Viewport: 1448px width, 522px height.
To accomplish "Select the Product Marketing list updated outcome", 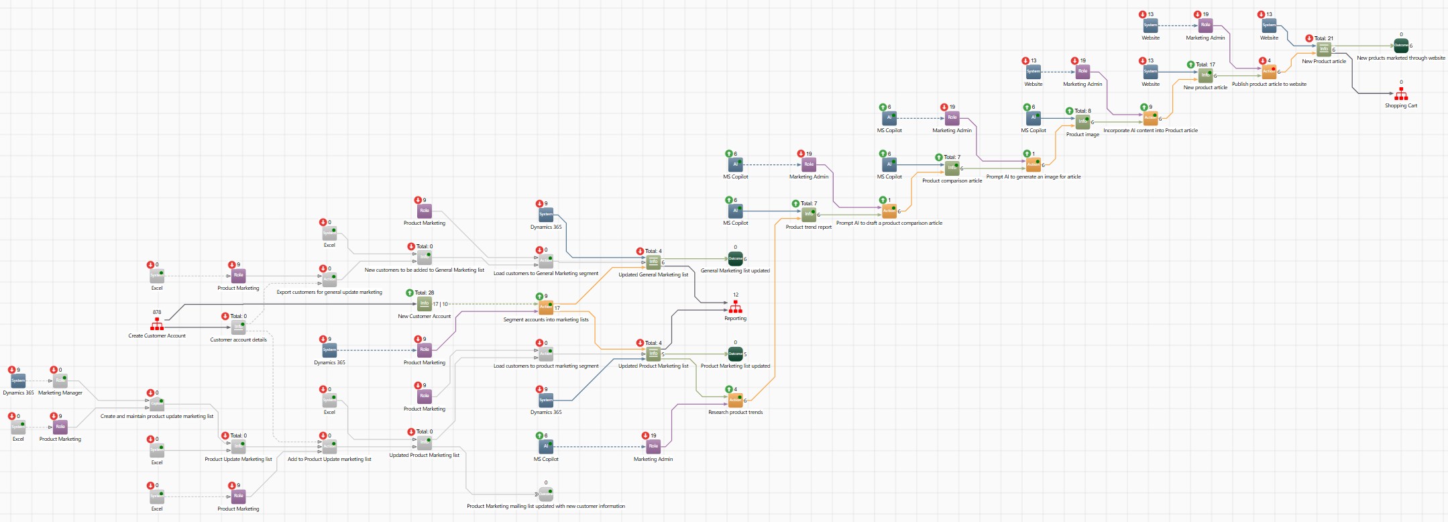I will [735, 354].
